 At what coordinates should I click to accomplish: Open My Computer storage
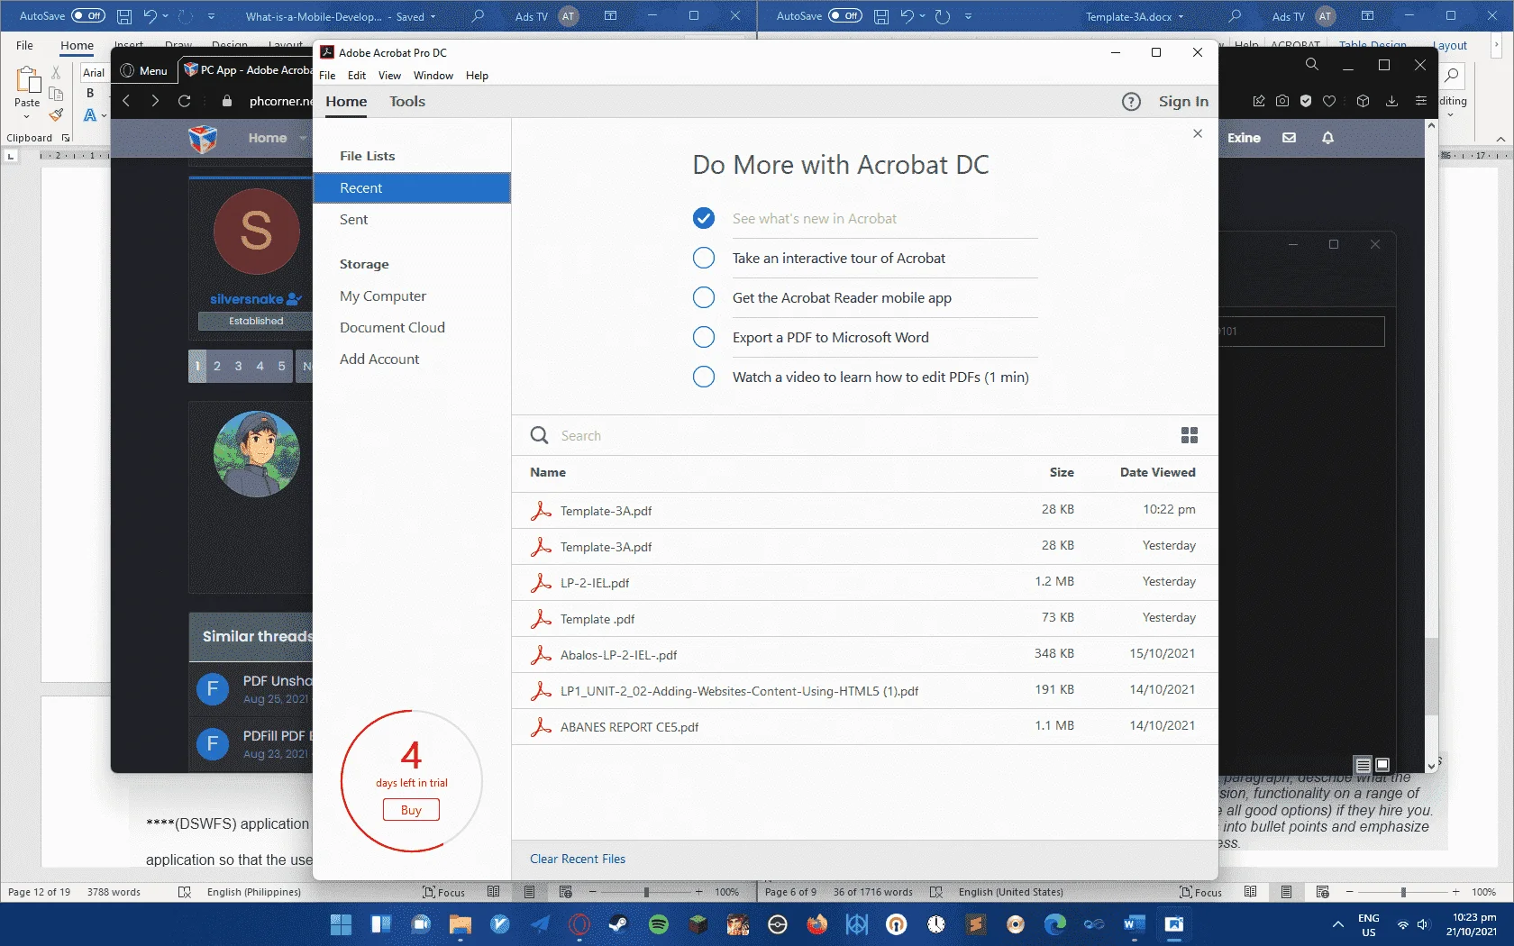click(383, 296)
